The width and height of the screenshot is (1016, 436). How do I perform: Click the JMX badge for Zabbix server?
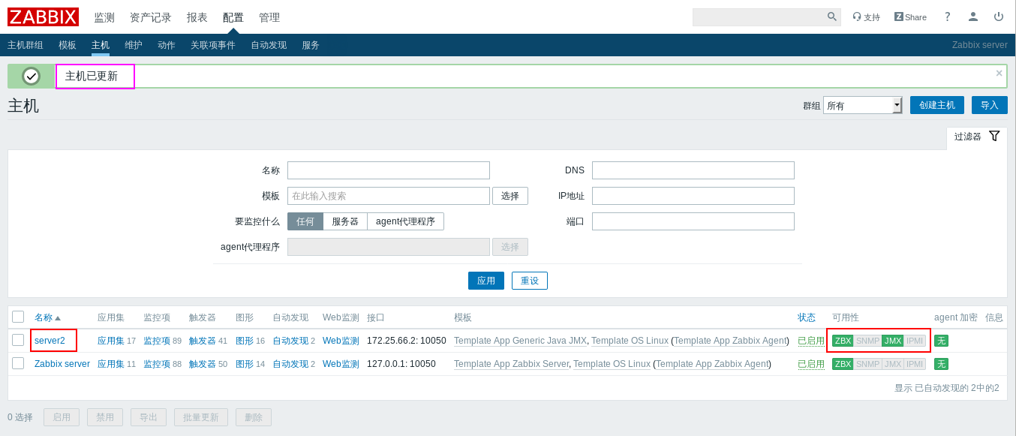click(892, 364)
